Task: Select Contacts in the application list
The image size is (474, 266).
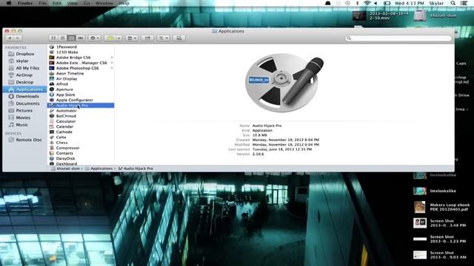Action: [x=81, y=153]
